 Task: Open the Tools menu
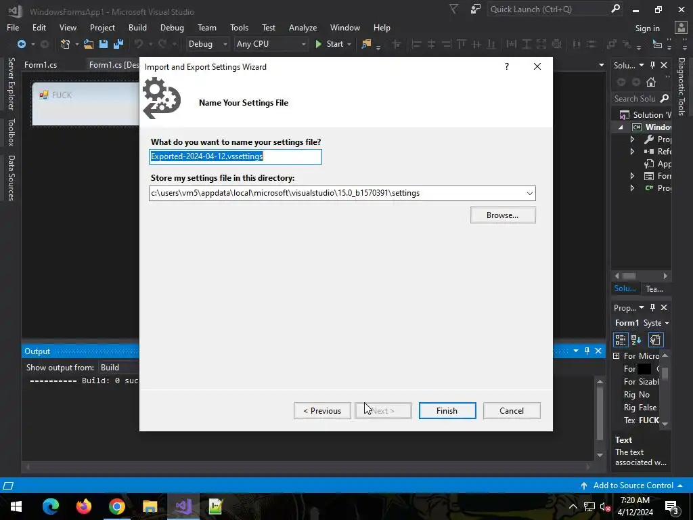tap(239, 27)
